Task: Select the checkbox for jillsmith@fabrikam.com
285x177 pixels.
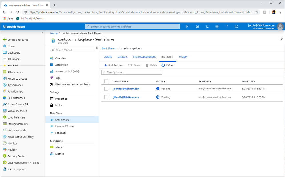Action: coord(106,97)
